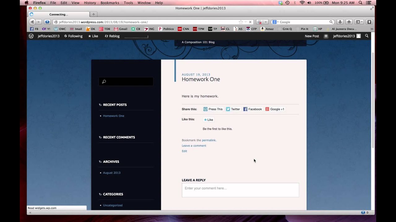Click the comment box to reply

[x=240, y=190]
